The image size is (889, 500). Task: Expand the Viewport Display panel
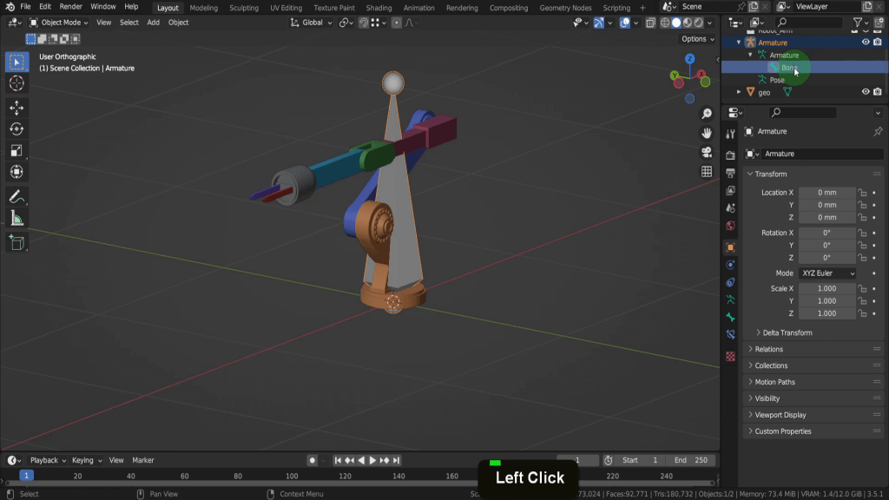(780, 415)
